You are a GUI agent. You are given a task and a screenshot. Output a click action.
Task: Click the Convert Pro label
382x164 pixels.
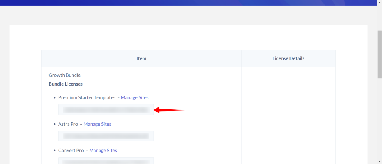tap(71, 150)
